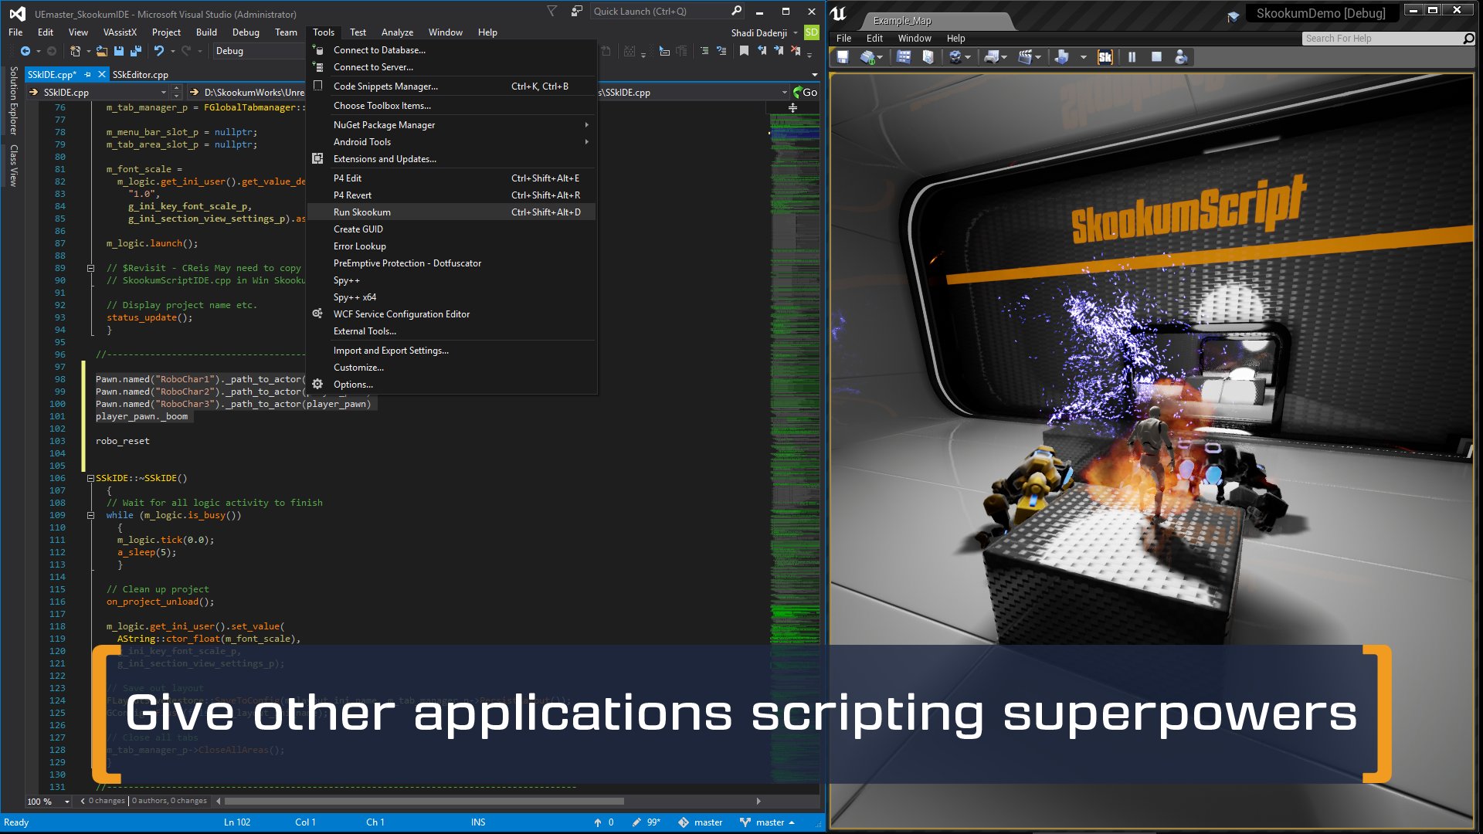1483x834 pixels.
Task: Open the zoom 100 % dropdown
Action: (x=67, y=802)
